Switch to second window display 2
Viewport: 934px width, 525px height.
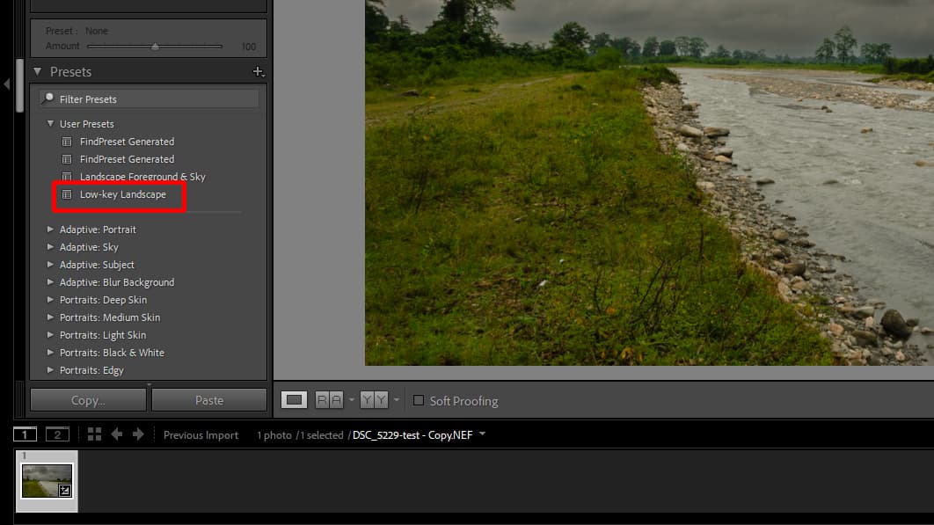[58, 434]
